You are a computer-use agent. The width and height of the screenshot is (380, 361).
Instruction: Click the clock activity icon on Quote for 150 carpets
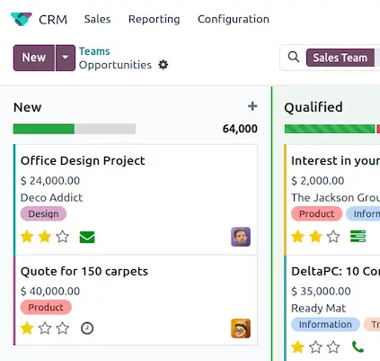(87, 329)
